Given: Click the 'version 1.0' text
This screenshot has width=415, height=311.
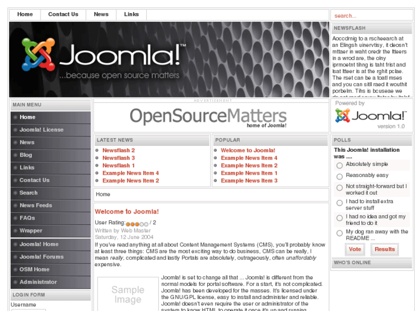Looking at the screenshot, I should 391,127.
